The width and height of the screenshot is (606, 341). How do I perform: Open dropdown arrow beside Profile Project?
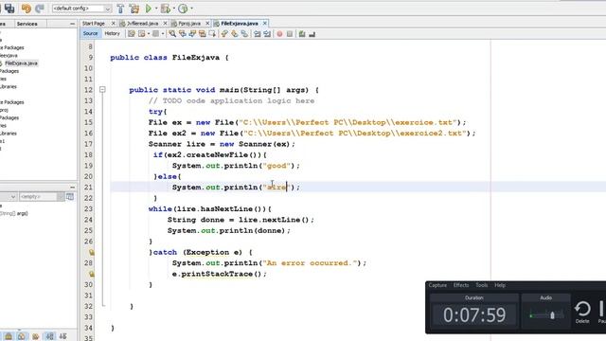(x=191, y=9)
